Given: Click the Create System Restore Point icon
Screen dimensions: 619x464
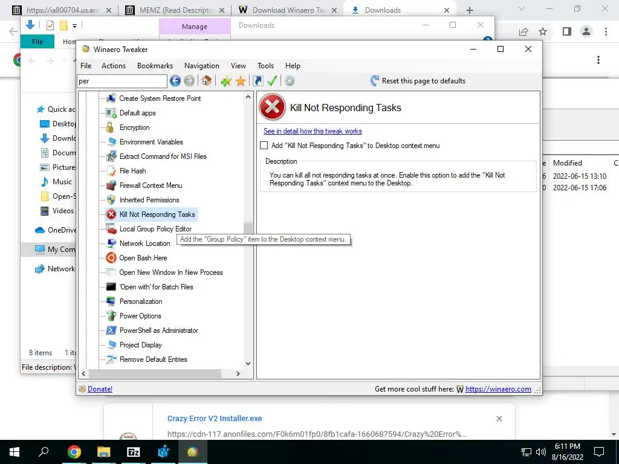Looking at the screenshot, I should pos(111,98).
